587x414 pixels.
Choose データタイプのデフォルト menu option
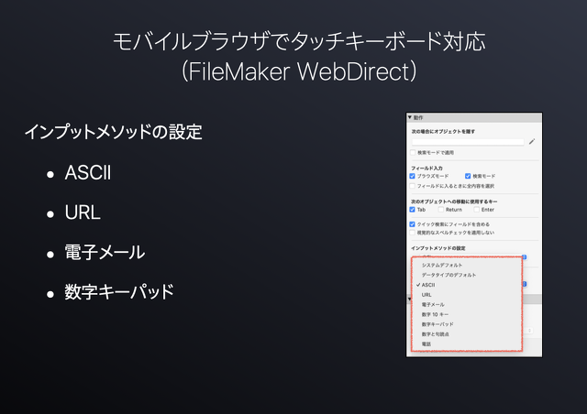[449, 275]
